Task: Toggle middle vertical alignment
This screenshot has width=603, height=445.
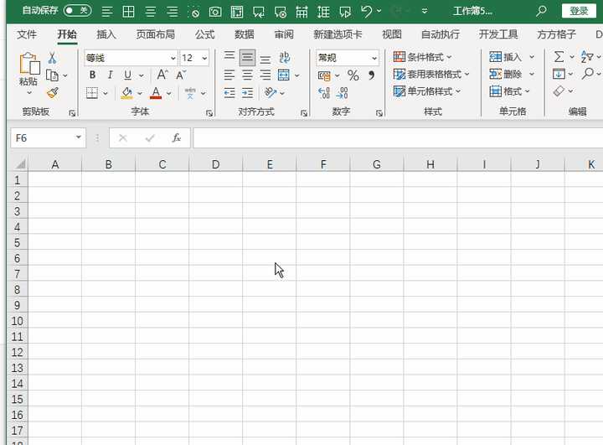Action: (247, 58)
